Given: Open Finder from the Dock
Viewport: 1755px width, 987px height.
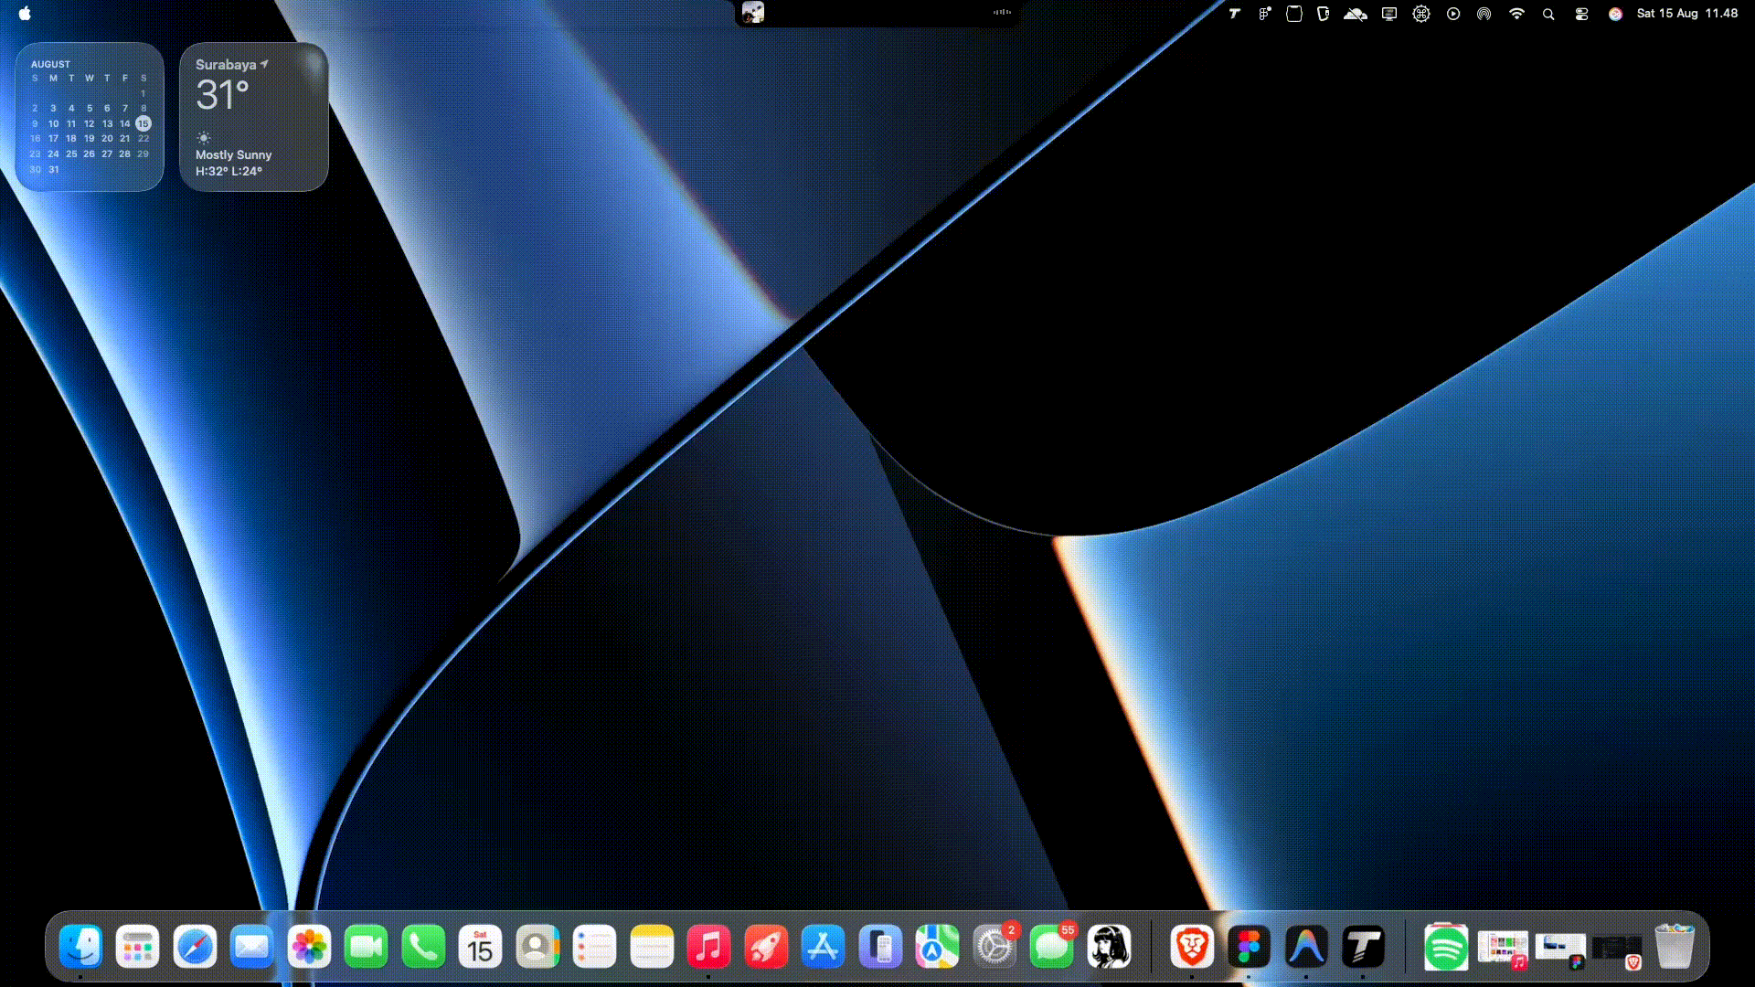Looking at the screenshot, I should [x=80, y=947].
